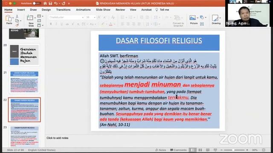The height and width of the screenshot is (153, 273).
Task: Cut selection with the scissors icon
Action: coord(17,16)
